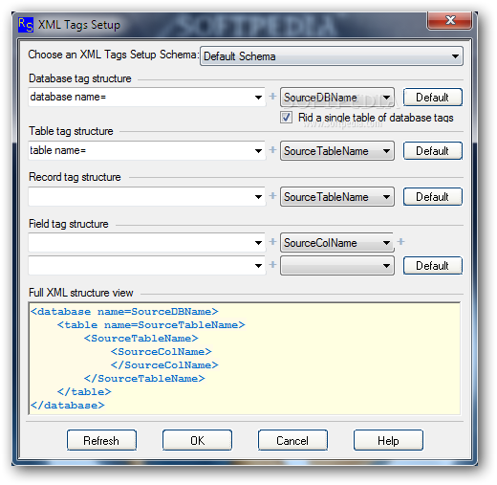Expand first Field tag structure combo arrow
Image resolution: width=497 pixels, height=485 pixels.
(258, 242)
